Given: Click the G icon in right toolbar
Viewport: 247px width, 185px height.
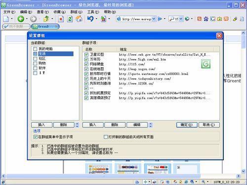Looking at the screenshot, I should (213, 19).
